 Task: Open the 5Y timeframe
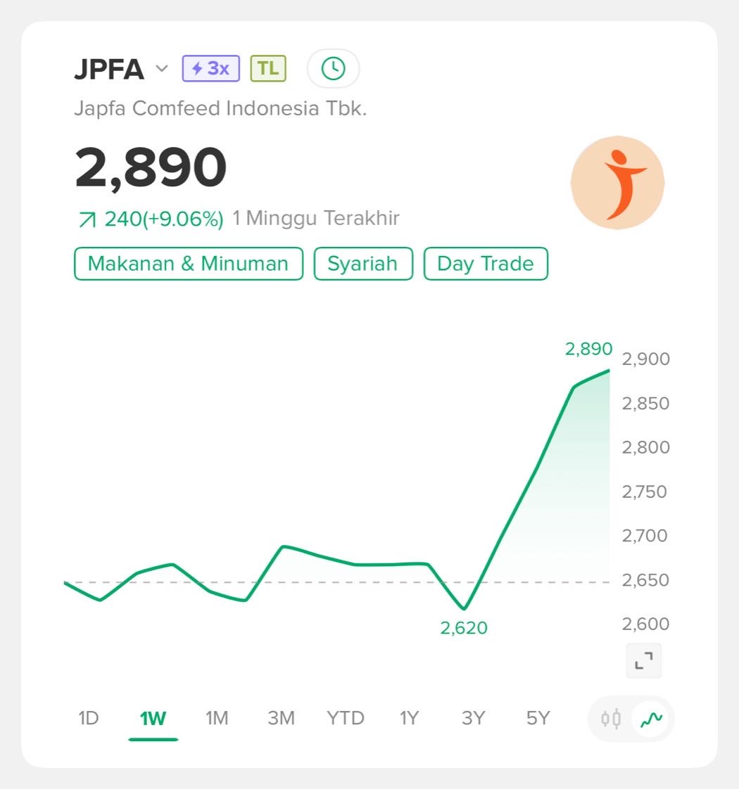(x=538, y=719)
